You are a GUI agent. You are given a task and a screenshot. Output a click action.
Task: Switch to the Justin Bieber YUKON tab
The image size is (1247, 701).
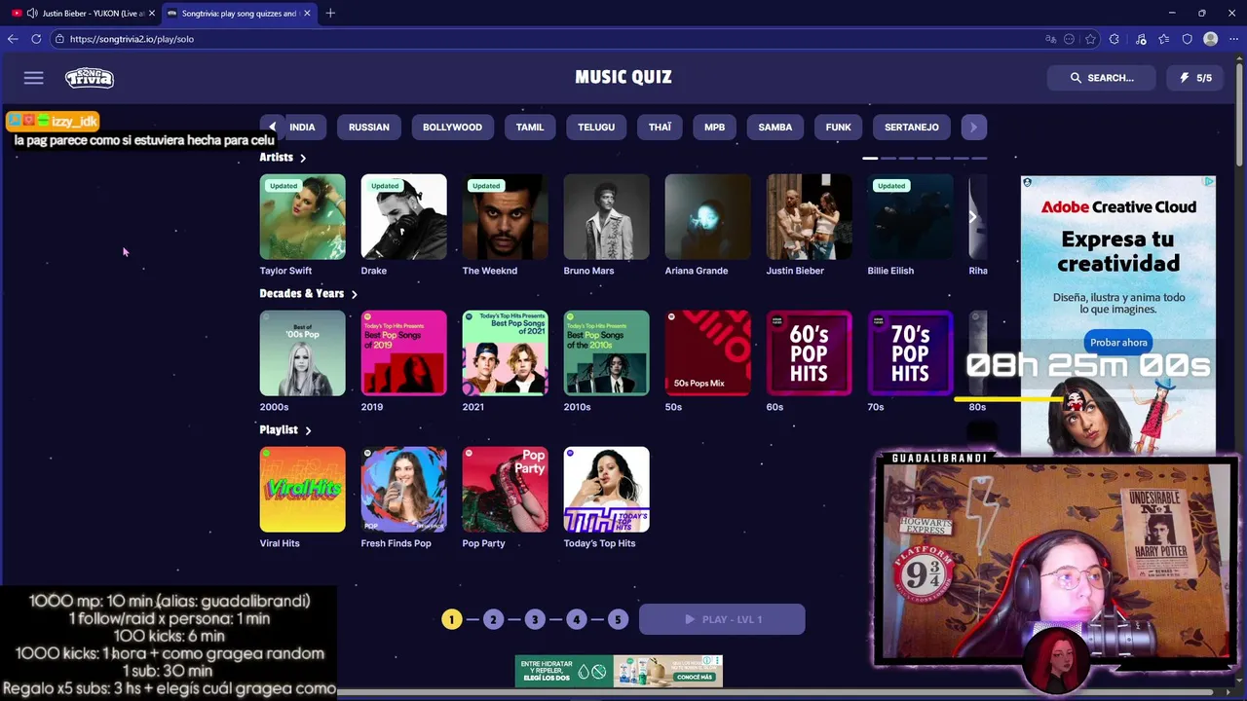83,14
